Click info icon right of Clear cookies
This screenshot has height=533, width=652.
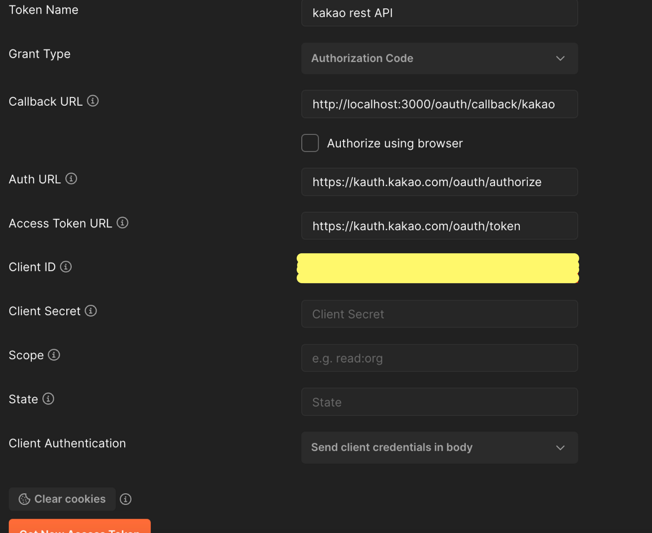pos(126,499)
